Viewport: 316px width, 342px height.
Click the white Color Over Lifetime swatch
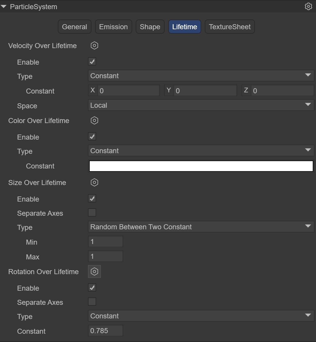pos(201,166)
